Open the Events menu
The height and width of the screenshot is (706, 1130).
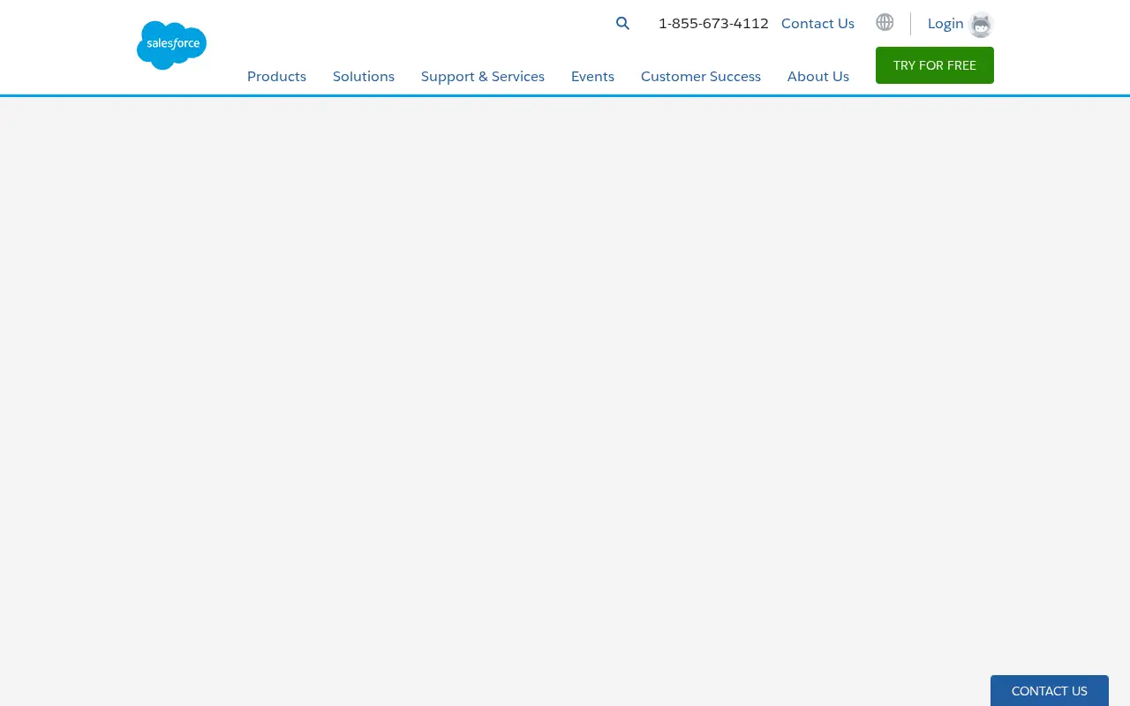click(592, 77)
